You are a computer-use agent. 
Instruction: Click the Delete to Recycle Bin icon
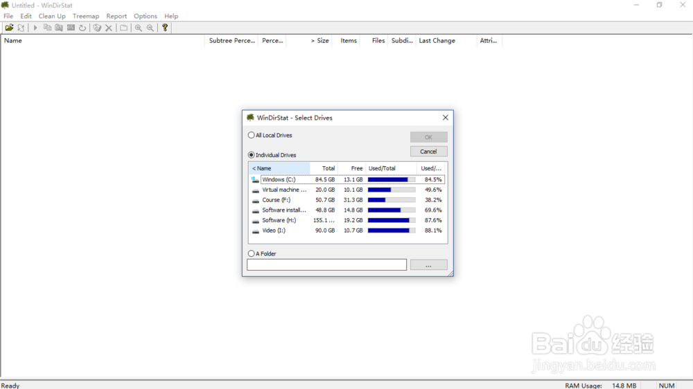click(97, 28)
